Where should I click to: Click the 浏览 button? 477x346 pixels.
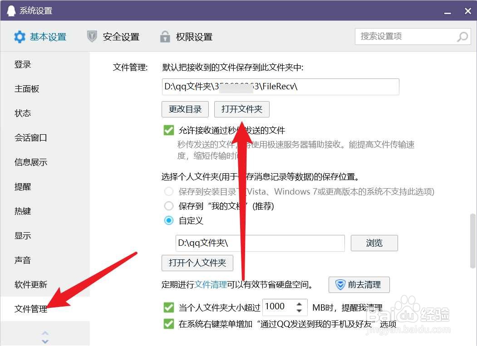pyautogui.click(x=374, y=243)
